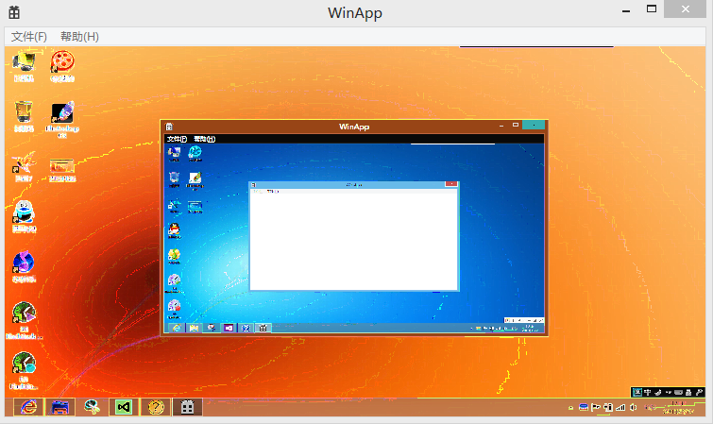Select the QQ penguin icon on the blue nested desktop
Image resolution: width=713 pixels, height=424 pixels.
coord(174,230)
